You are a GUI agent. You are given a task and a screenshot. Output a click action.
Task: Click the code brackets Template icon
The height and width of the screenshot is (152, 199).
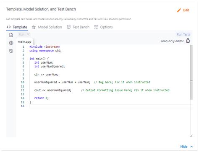coord(8,27)
